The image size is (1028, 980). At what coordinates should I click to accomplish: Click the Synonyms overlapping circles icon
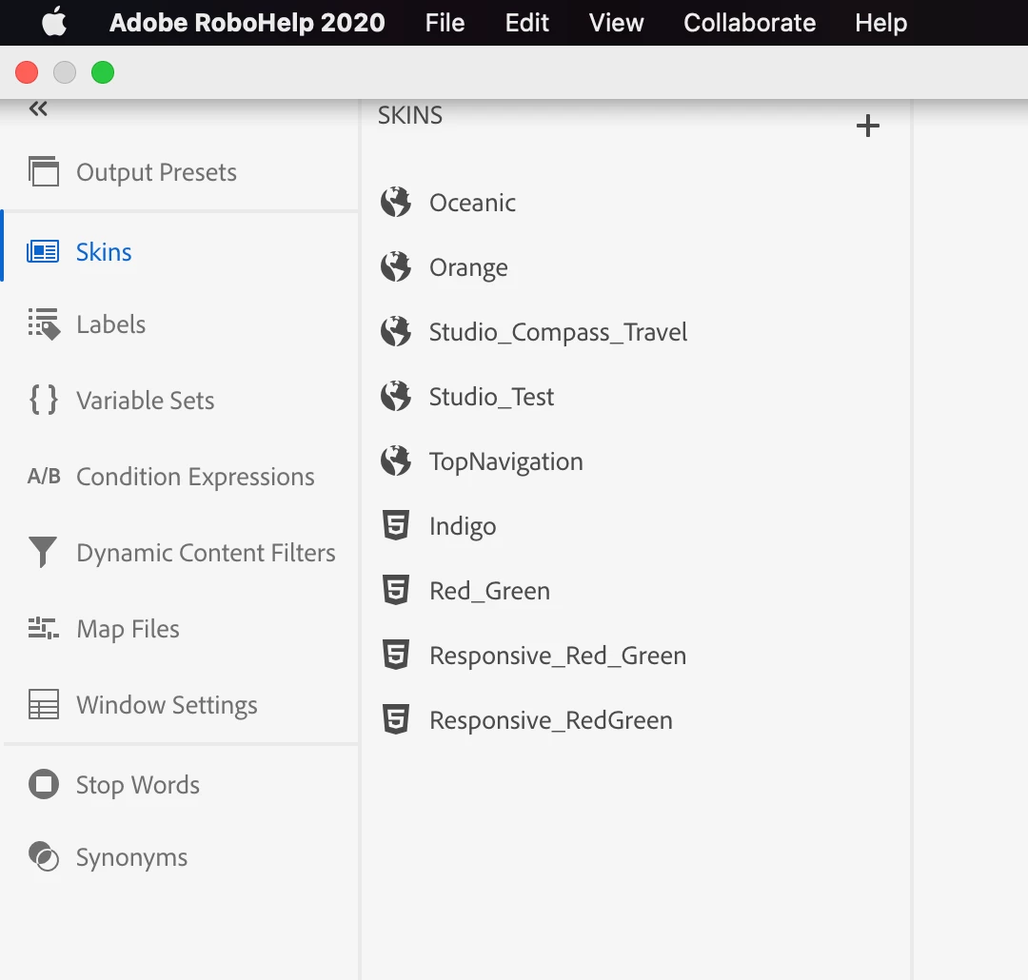[43, 856]
